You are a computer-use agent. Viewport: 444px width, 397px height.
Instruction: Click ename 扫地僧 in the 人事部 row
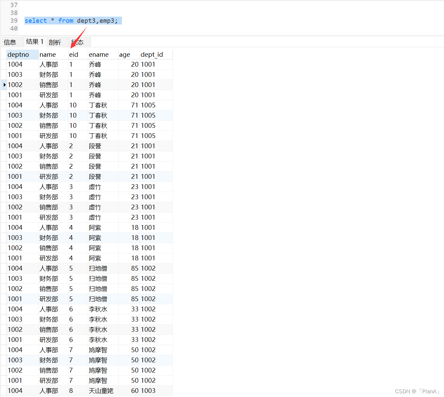103,268
